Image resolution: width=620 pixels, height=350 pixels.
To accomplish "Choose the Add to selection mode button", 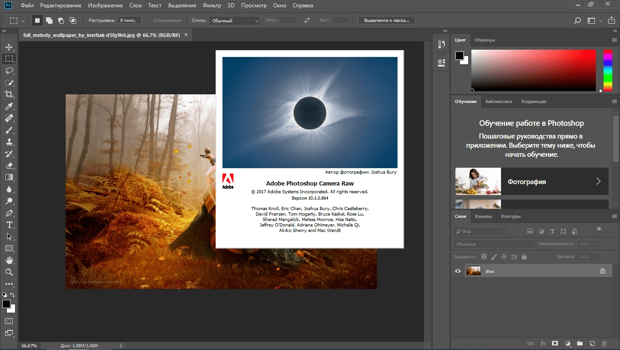I will pos(49,21).
